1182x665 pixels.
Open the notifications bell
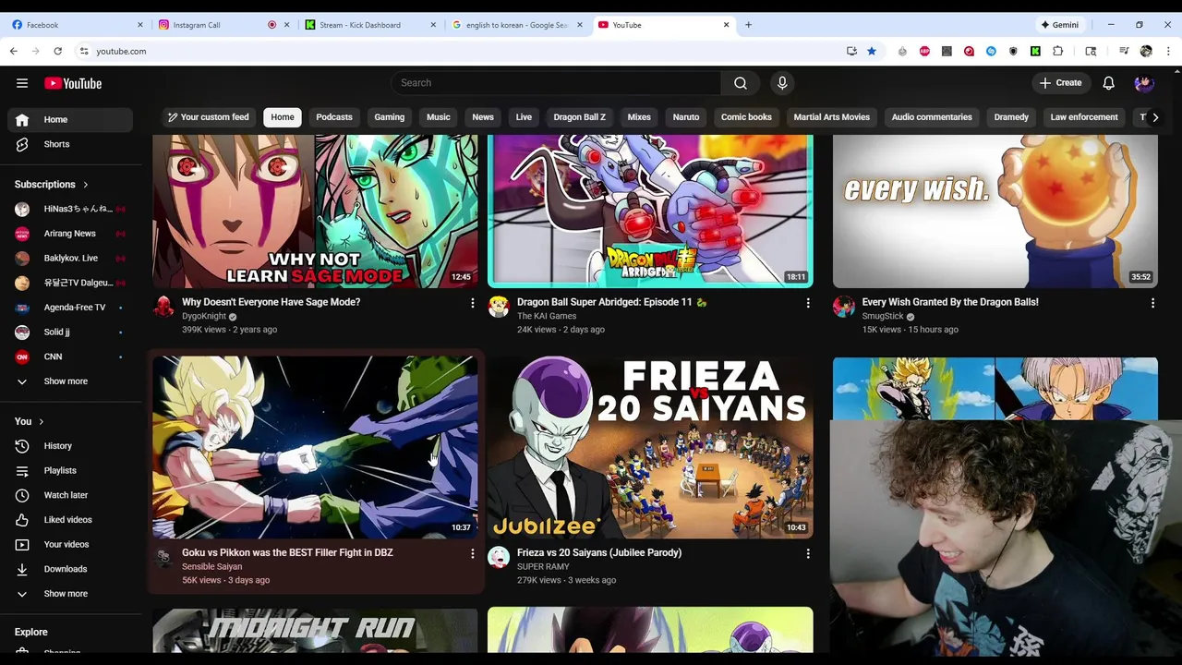pos(1109,83)
